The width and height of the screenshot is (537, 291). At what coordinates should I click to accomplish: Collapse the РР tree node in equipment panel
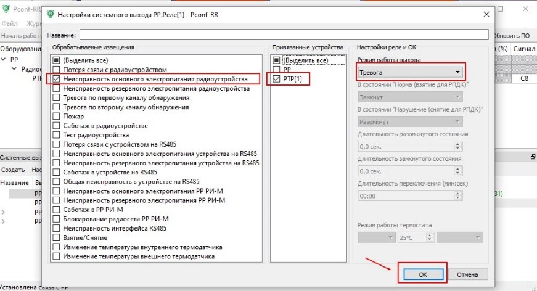coord(4,60)
